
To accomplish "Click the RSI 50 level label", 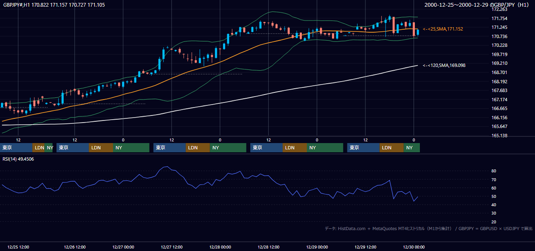I will click(494, 196).
